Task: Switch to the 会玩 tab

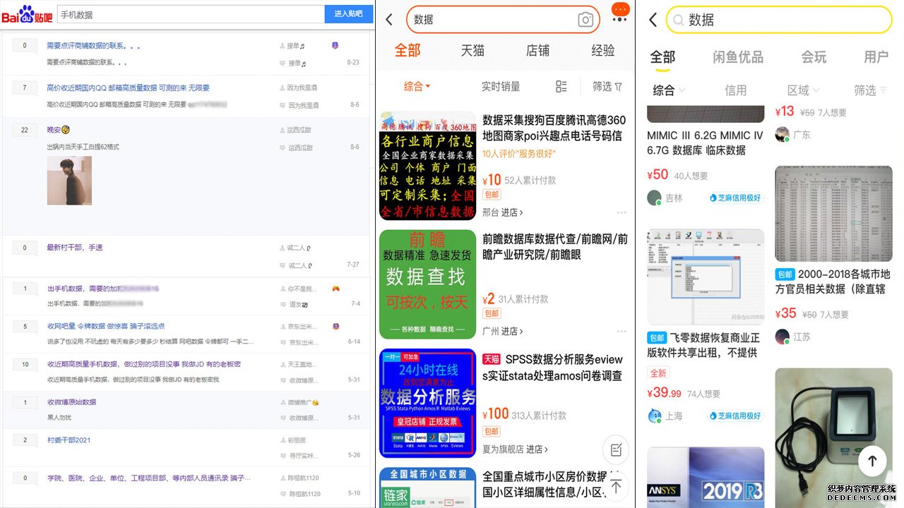Action: (814, 57)
